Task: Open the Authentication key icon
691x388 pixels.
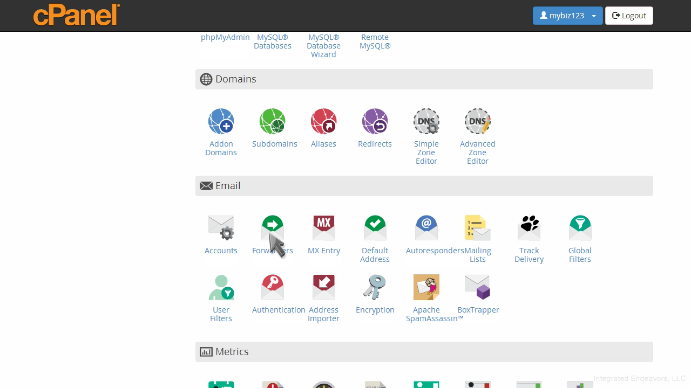Action: tap(272, 287)
